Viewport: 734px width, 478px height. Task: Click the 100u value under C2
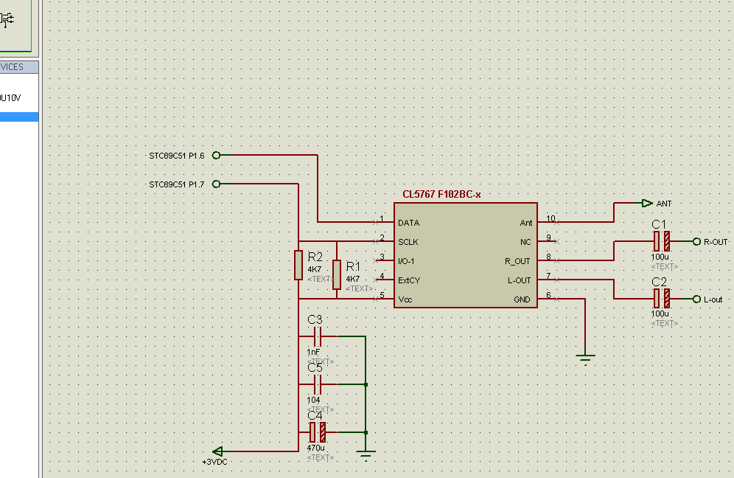pyautogui.click(x=660, y=314)
